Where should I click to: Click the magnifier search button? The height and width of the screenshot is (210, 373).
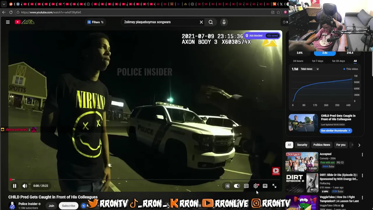211,22
